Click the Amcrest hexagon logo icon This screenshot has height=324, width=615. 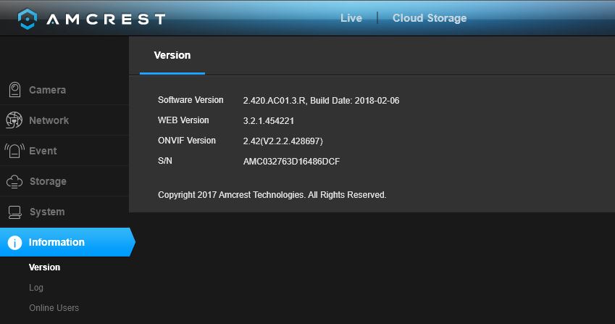point(28,19)
